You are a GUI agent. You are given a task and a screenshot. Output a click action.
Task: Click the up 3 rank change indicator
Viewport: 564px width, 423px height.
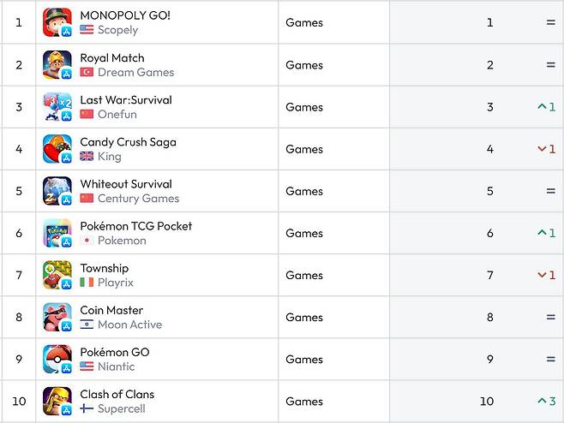coord(546,402)
